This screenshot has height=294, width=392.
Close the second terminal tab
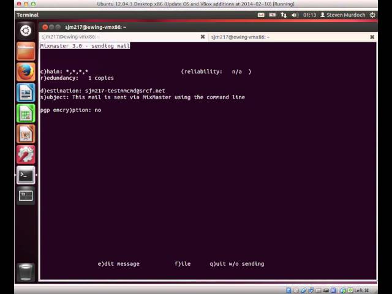[x=372, y=37]
